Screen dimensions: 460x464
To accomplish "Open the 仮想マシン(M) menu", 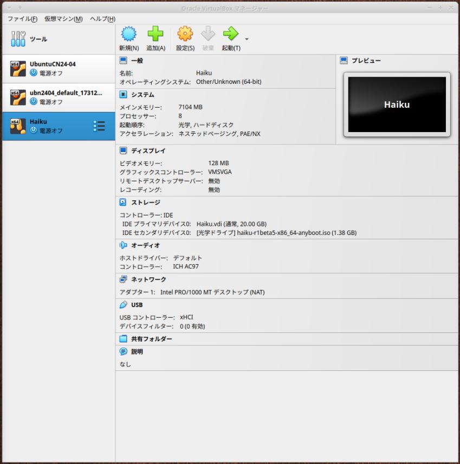I will (x=63, y=19).
